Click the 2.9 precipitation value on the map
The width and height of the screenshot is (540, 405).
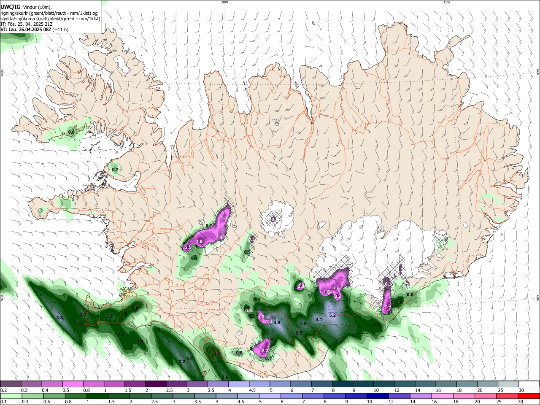click(x=303, y=324)
